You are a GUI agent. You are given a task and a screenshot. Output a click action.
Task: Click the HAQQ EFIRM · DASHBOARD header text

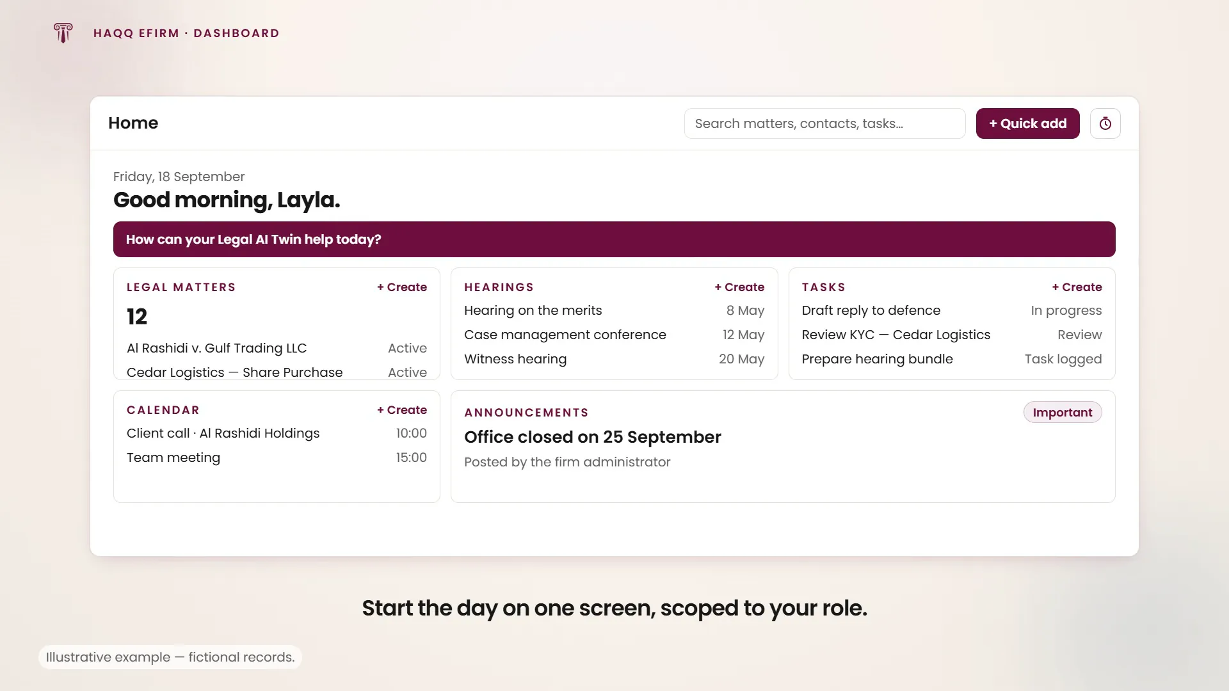click(186, 33)
